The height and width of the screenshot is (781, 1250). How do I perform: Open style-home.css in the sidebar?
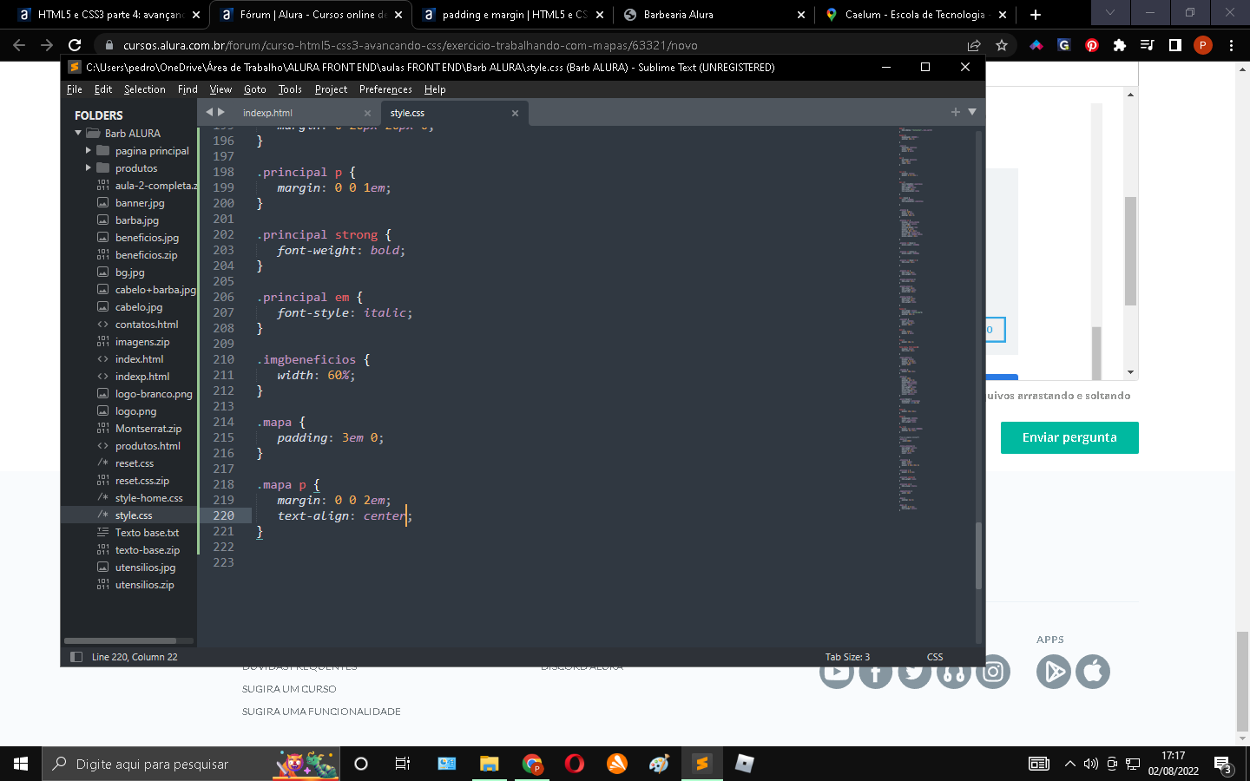coord(149,498)
